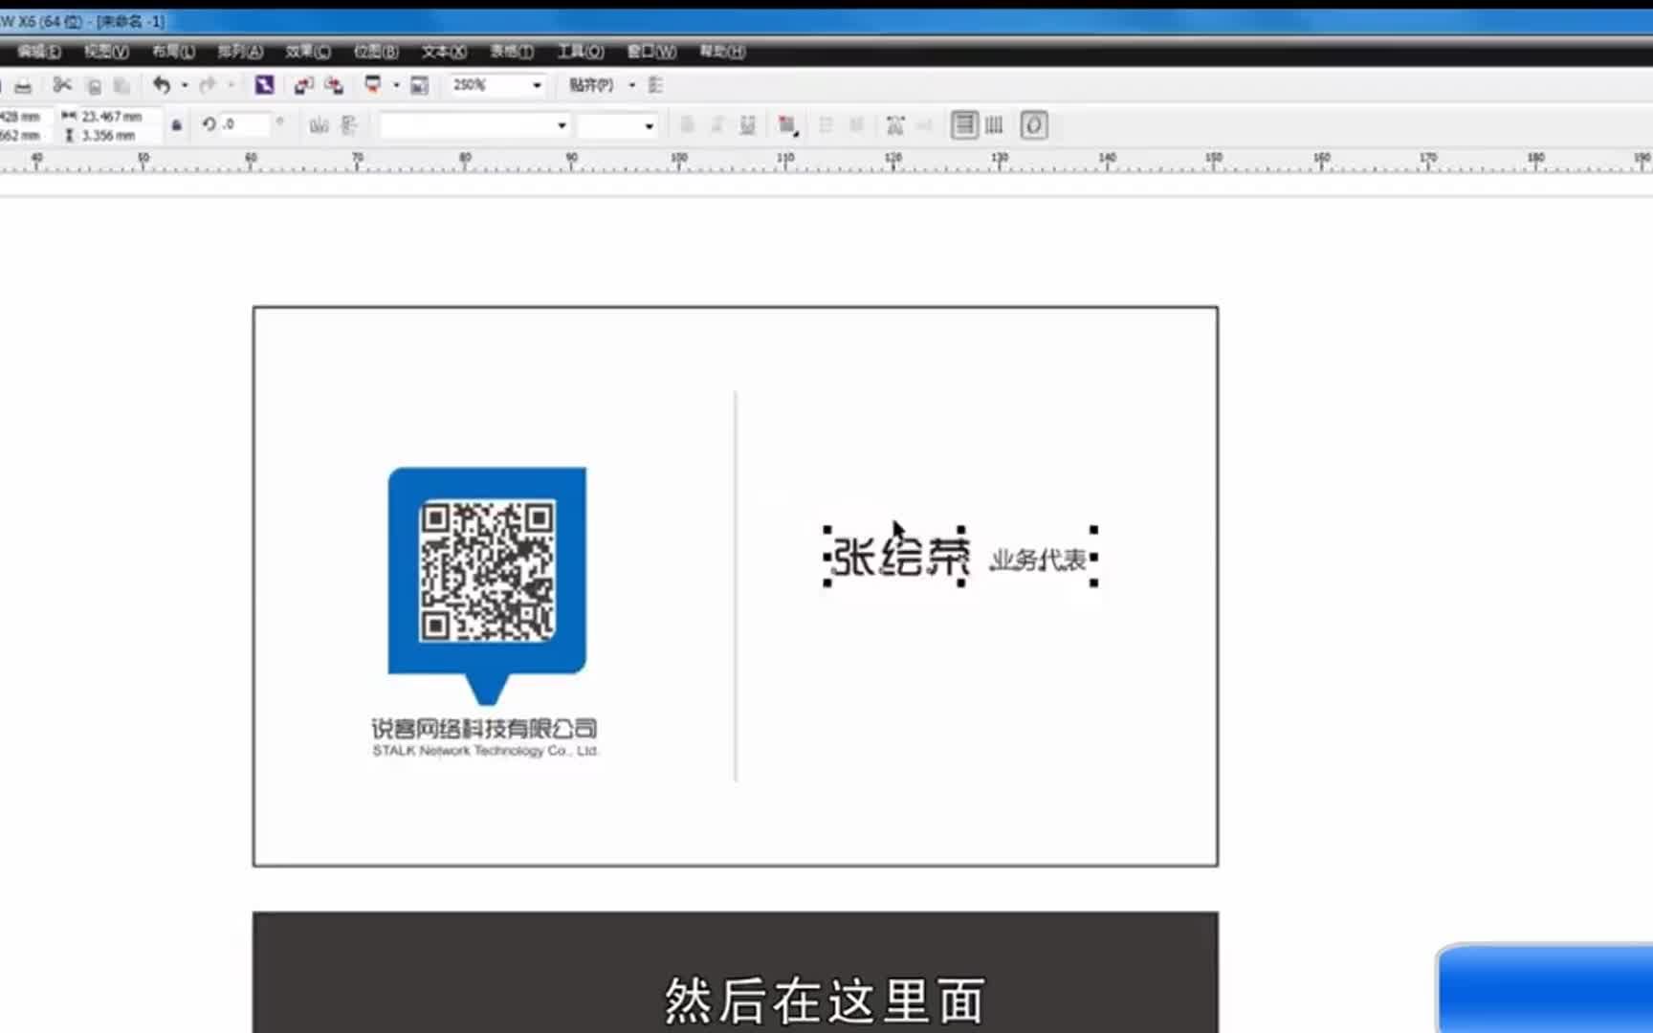
Task: Open the 文本(X) menu
Action: tap(444, 52)
